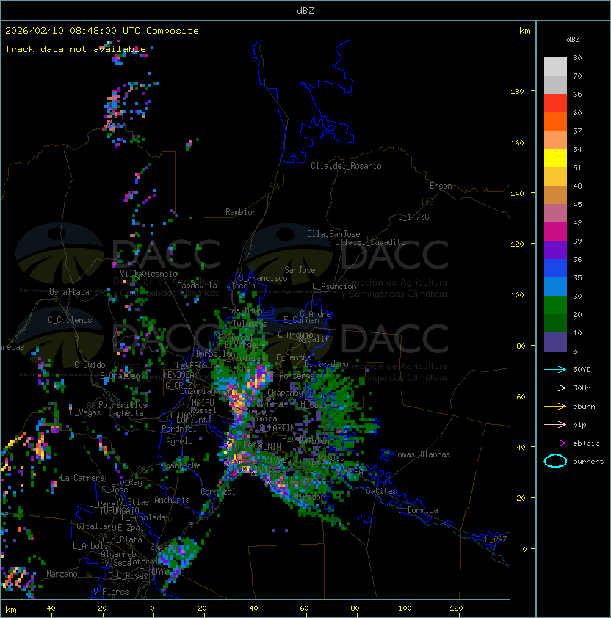
Task: Click the '80' label atop the dBZ scale
Action: [x=577, y=57]
